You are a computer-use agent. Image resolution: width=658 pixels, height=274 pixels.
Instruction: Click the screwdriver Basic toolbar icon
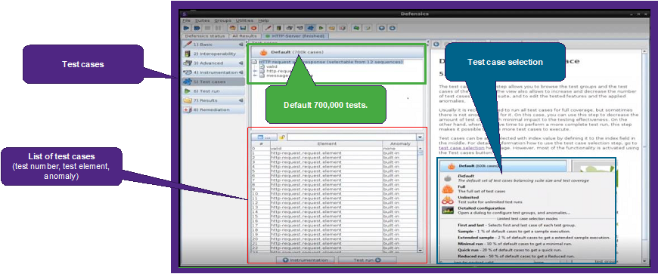click(x=268, y=28)
